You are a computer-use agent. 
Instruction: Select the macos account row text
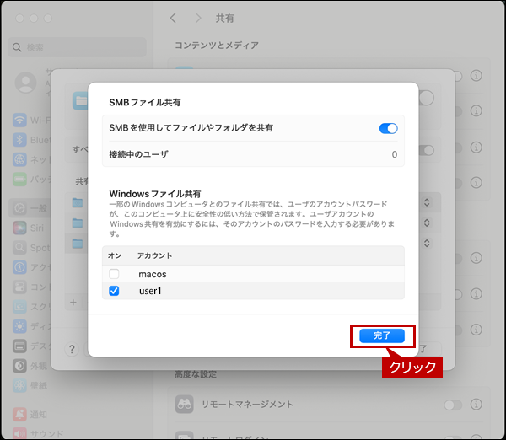tap(153, 274)
